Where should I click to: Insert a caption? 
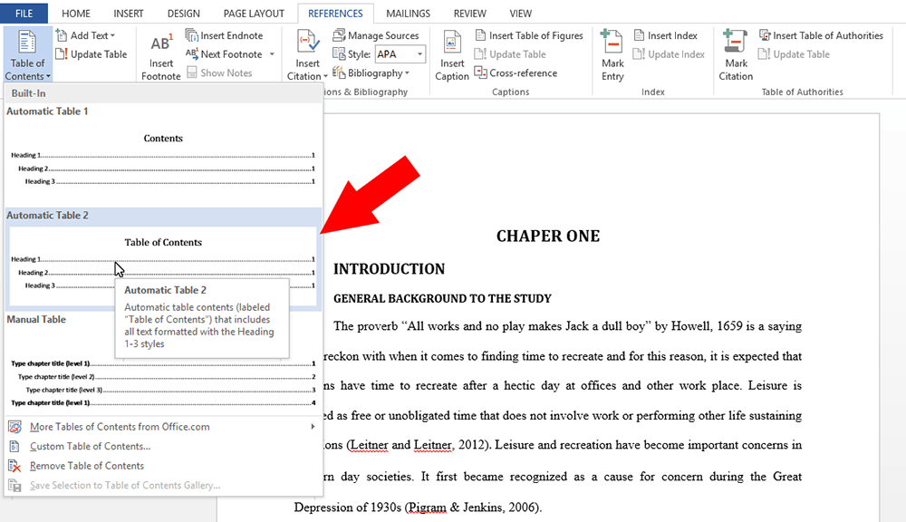[451, 54]
